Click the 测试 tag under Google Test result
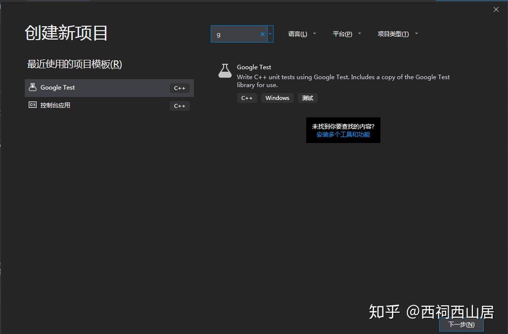508x334 pixels. [308, 98]
